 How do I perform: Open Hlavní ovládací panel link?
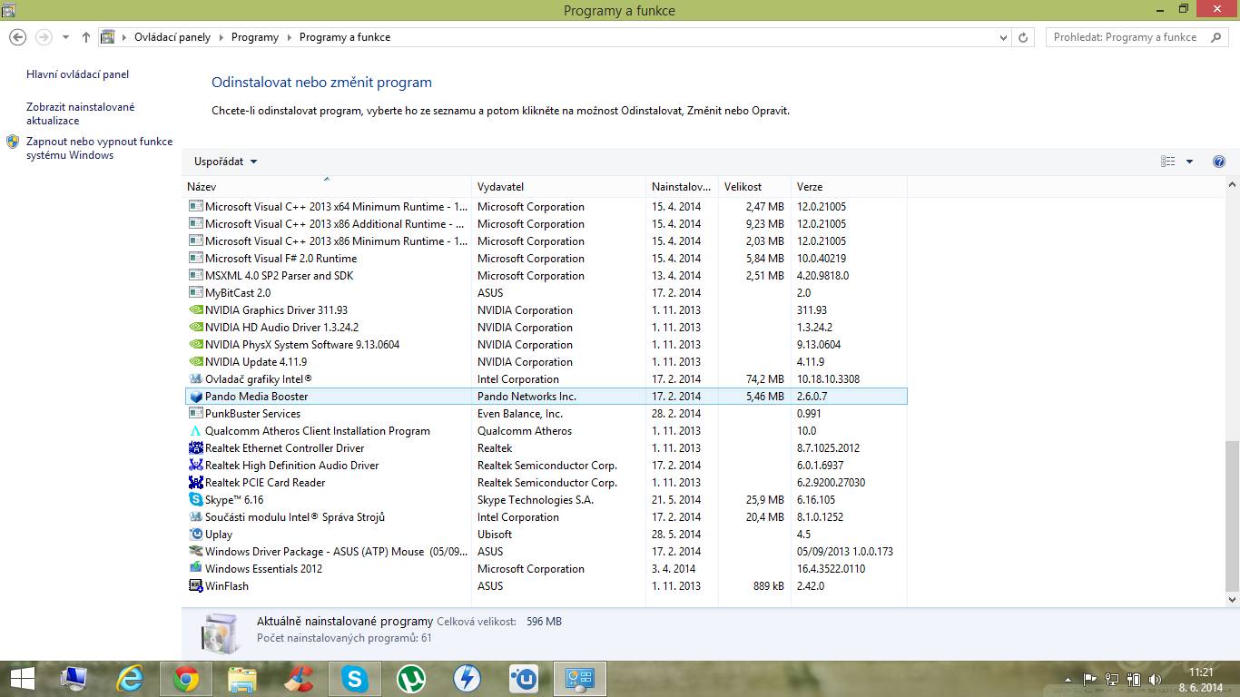click(x=78, y=74)
